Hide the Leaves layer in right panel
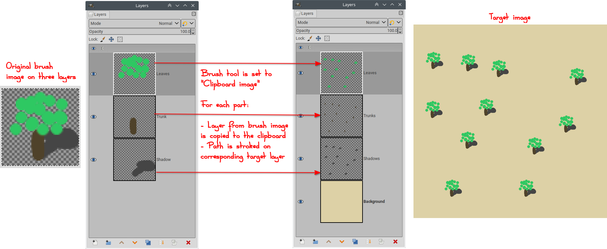 click(x=301, y=73)
